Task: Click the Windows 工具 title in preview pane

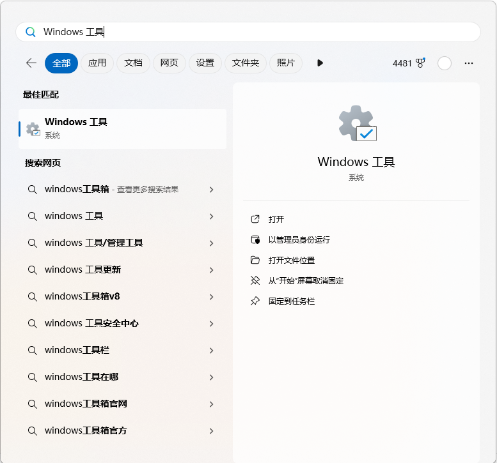Action: pyautogui.click(x=356, y=162)
